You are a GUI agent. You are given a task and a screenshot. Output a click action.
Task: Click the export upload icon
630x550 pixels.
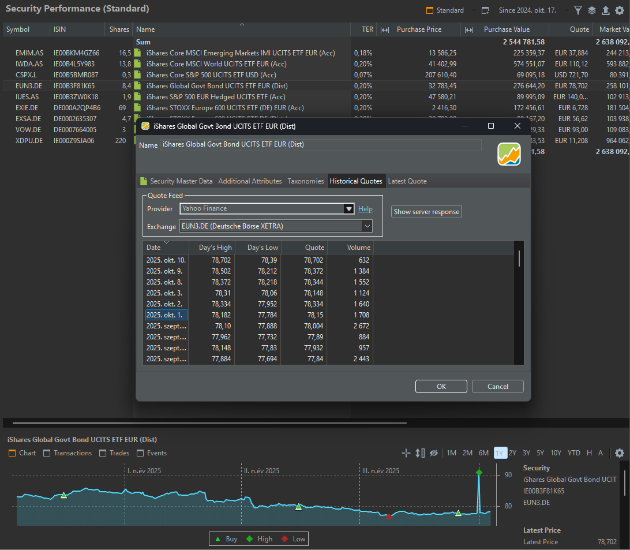[605, 10]
